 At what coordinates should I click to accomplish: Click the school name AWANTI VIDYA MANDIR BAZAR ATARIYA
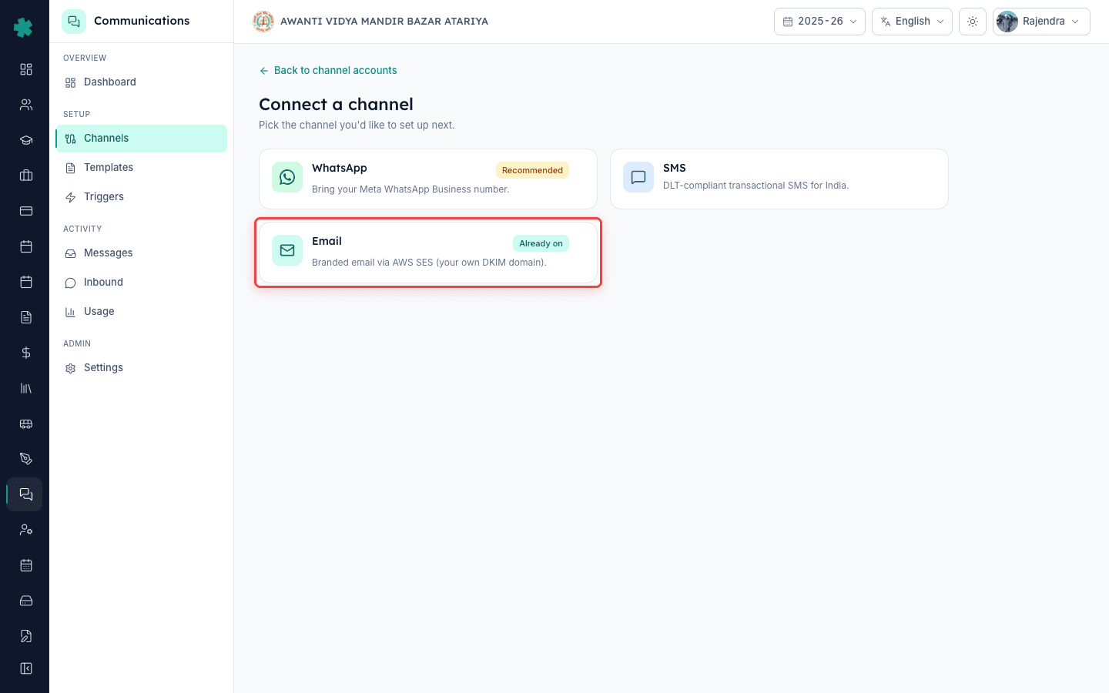tap(384, 22)
